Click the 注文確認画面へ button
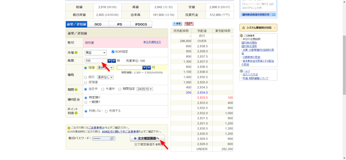Viewport: 346px width, 160px height. (x=147, y=138)
